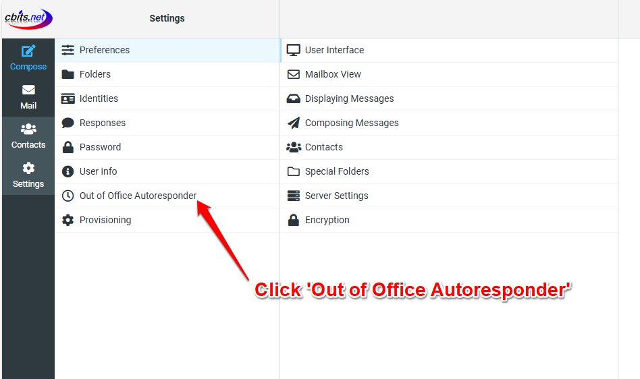The height and width of the screenshot is (379, 640).
Task: Open Folders settings section
Action: pyautogui.click(x=167, y=75)
